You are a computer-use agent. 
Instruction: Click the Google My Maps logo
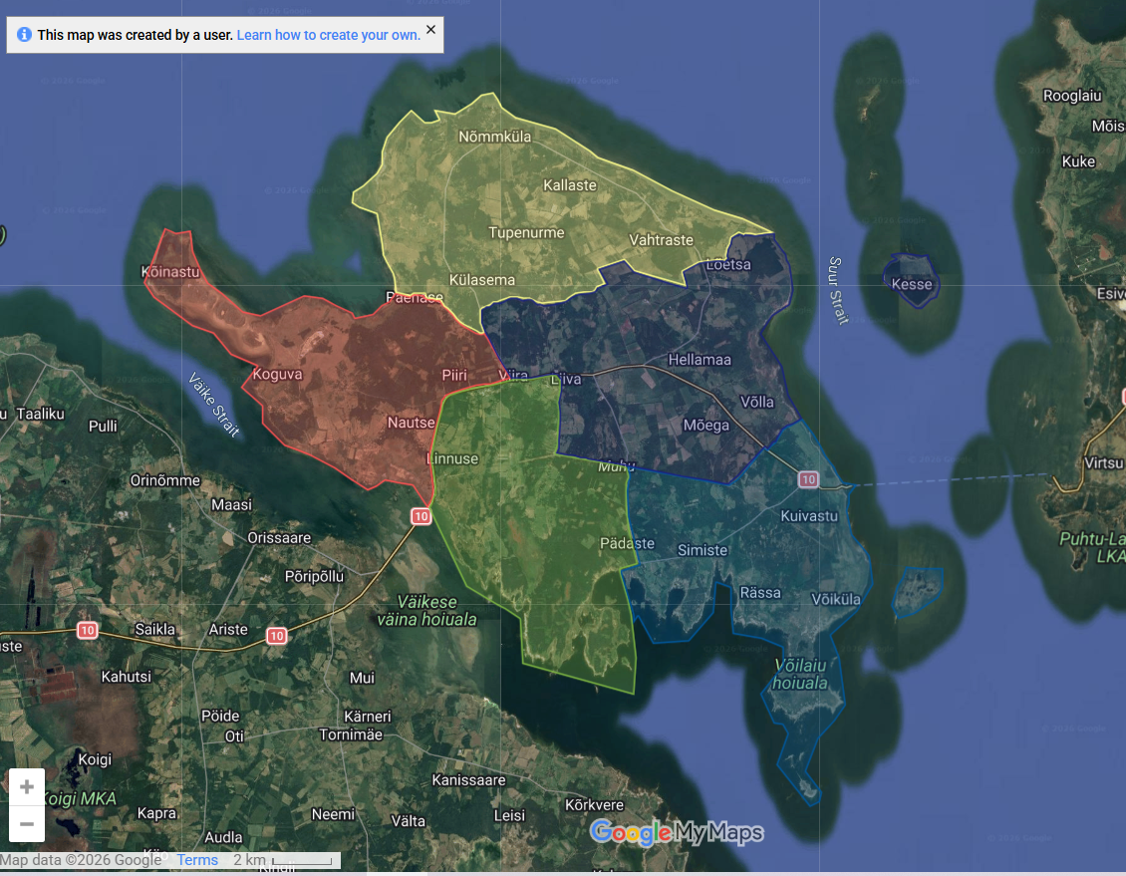point(677,832)
